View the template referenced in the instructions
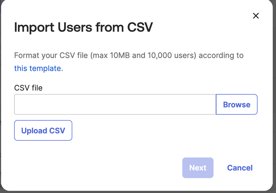The width and height of the screenshot is (276, 193). (x=37, y=68)
